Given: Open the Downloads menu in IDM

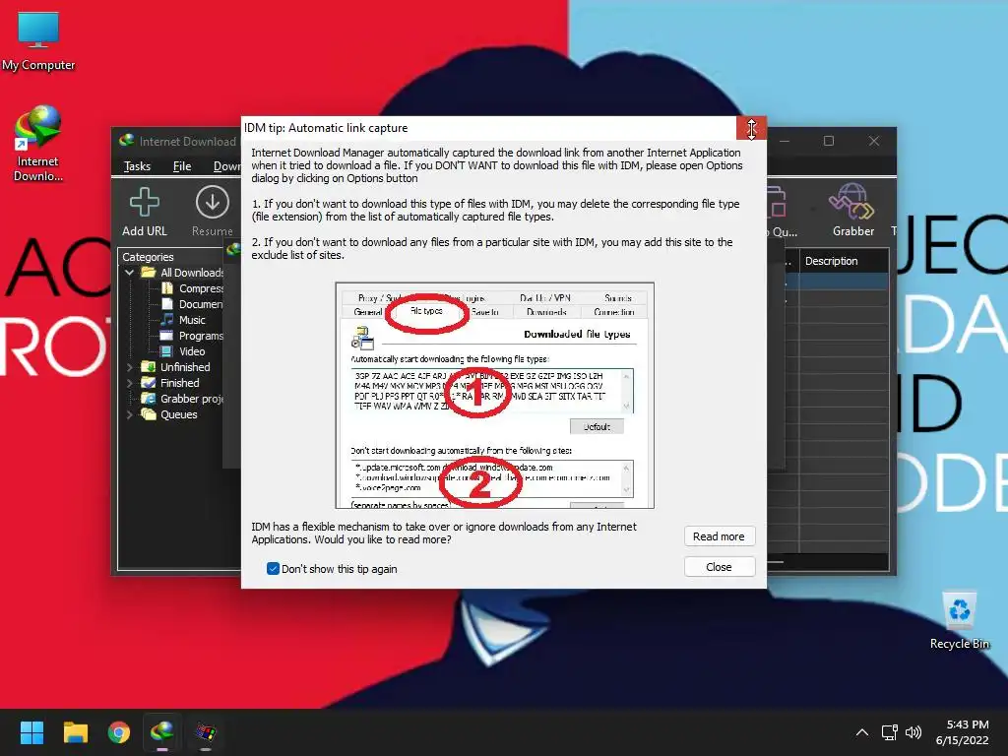Looking at the screenshot, I should coord(226,166).
